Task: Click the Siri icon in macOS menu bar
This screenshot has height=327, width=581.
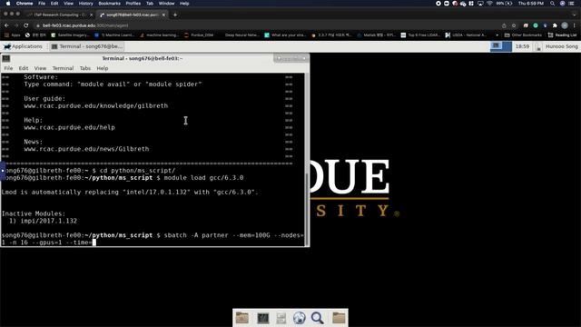Action: point(562,4)
